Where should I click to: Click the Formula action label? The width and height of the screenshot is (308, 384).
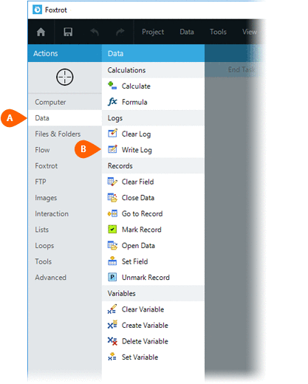click(x=134, y=102)
